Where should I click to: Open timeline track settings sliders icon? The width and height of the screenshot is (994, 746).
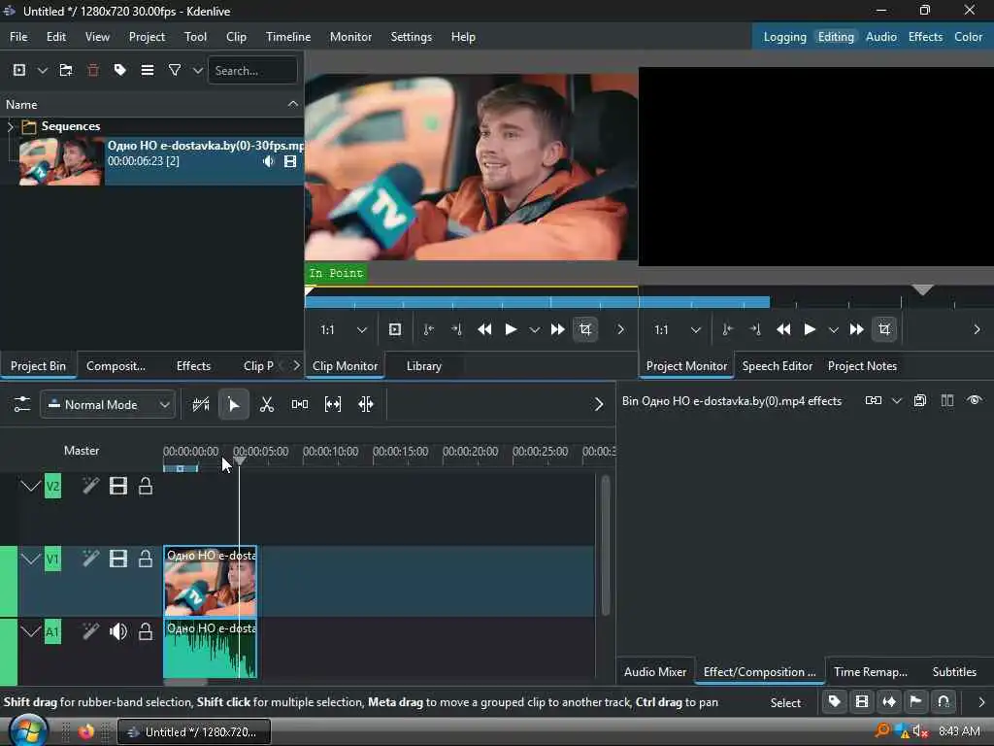click(x=21, y=405)
